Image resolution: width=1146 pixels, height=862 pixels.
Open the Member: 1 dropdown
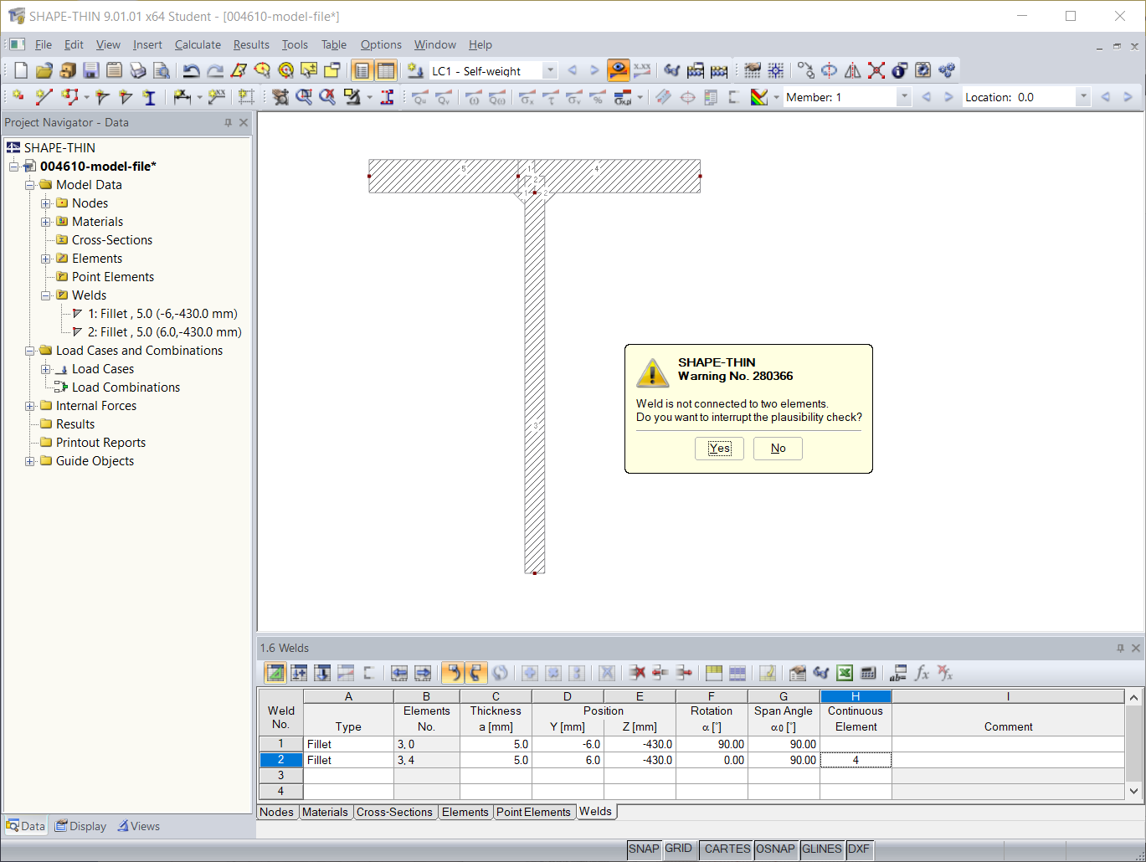(904, 97)
